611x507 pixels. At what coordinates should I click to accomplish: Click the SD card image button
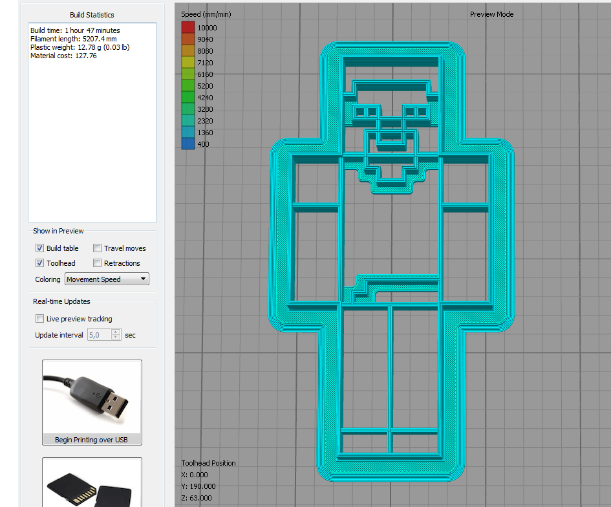click(92, 483)
